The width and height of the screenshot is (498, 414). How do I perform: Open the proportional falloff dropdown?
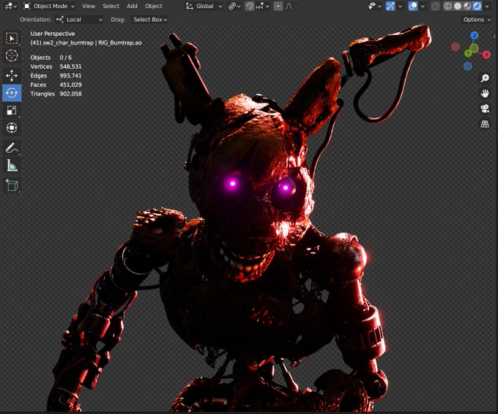click(x=290, y=6)
